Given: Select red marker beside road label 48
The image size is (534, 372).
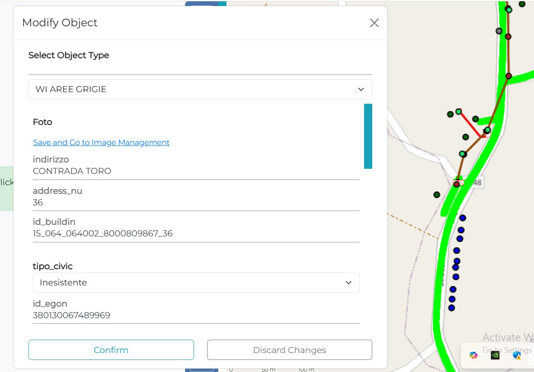Looking at the screenshot, I should (456, 184).
